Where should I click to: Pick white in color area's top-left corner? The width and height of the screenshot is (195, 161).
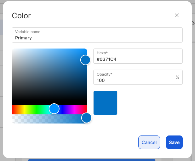(x=13, y=50)
